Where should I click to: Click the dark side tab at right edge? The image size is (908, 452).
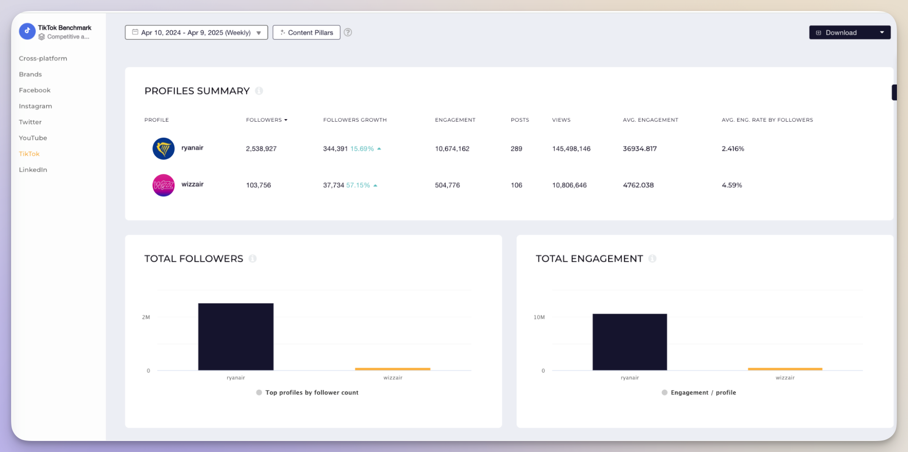[x=894, y=93]
